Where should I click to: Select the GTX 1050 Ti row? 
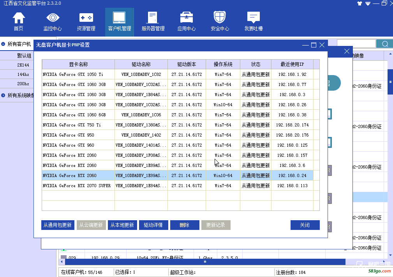click(x=178, y=74)
